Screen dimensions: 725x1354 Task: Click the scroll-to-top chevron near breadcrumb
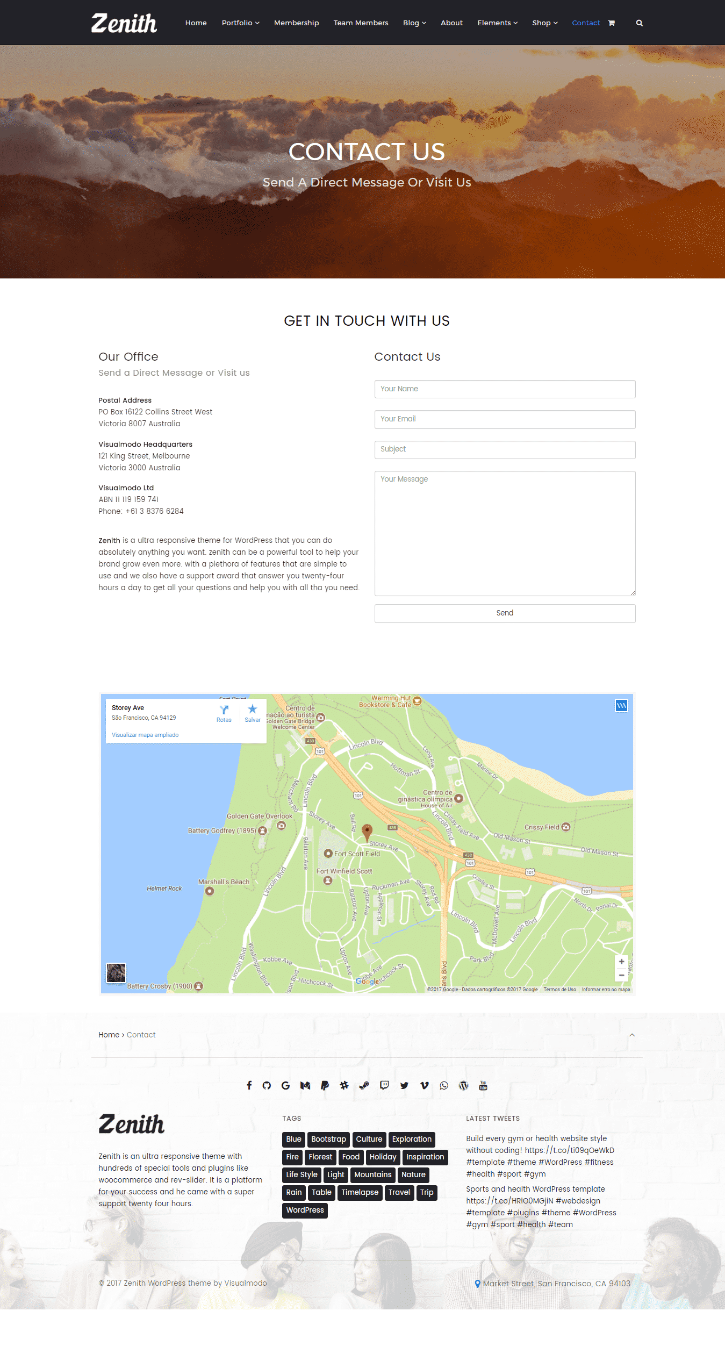632,1035
